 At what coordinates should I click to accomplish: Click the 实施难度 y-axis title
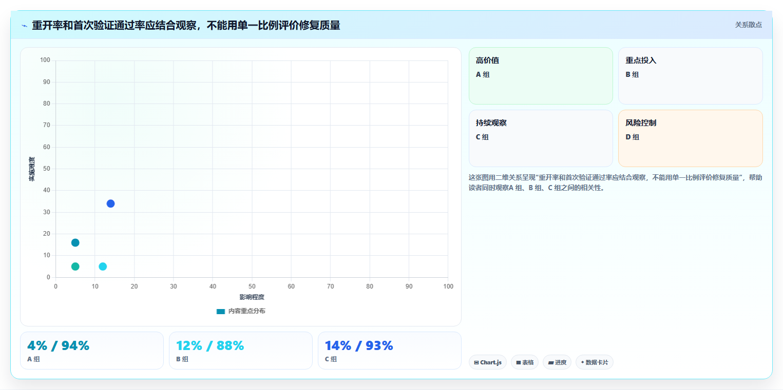[x=32, y=169]
